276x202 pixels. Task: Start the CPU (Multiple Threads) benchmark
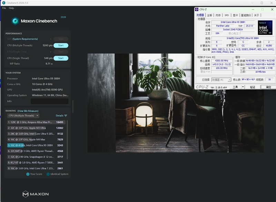[61, 46]
